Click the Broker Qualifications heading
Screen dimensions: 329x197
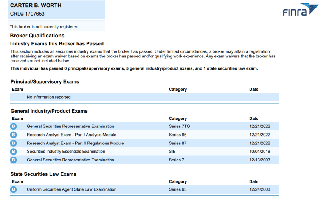(37, 36)
